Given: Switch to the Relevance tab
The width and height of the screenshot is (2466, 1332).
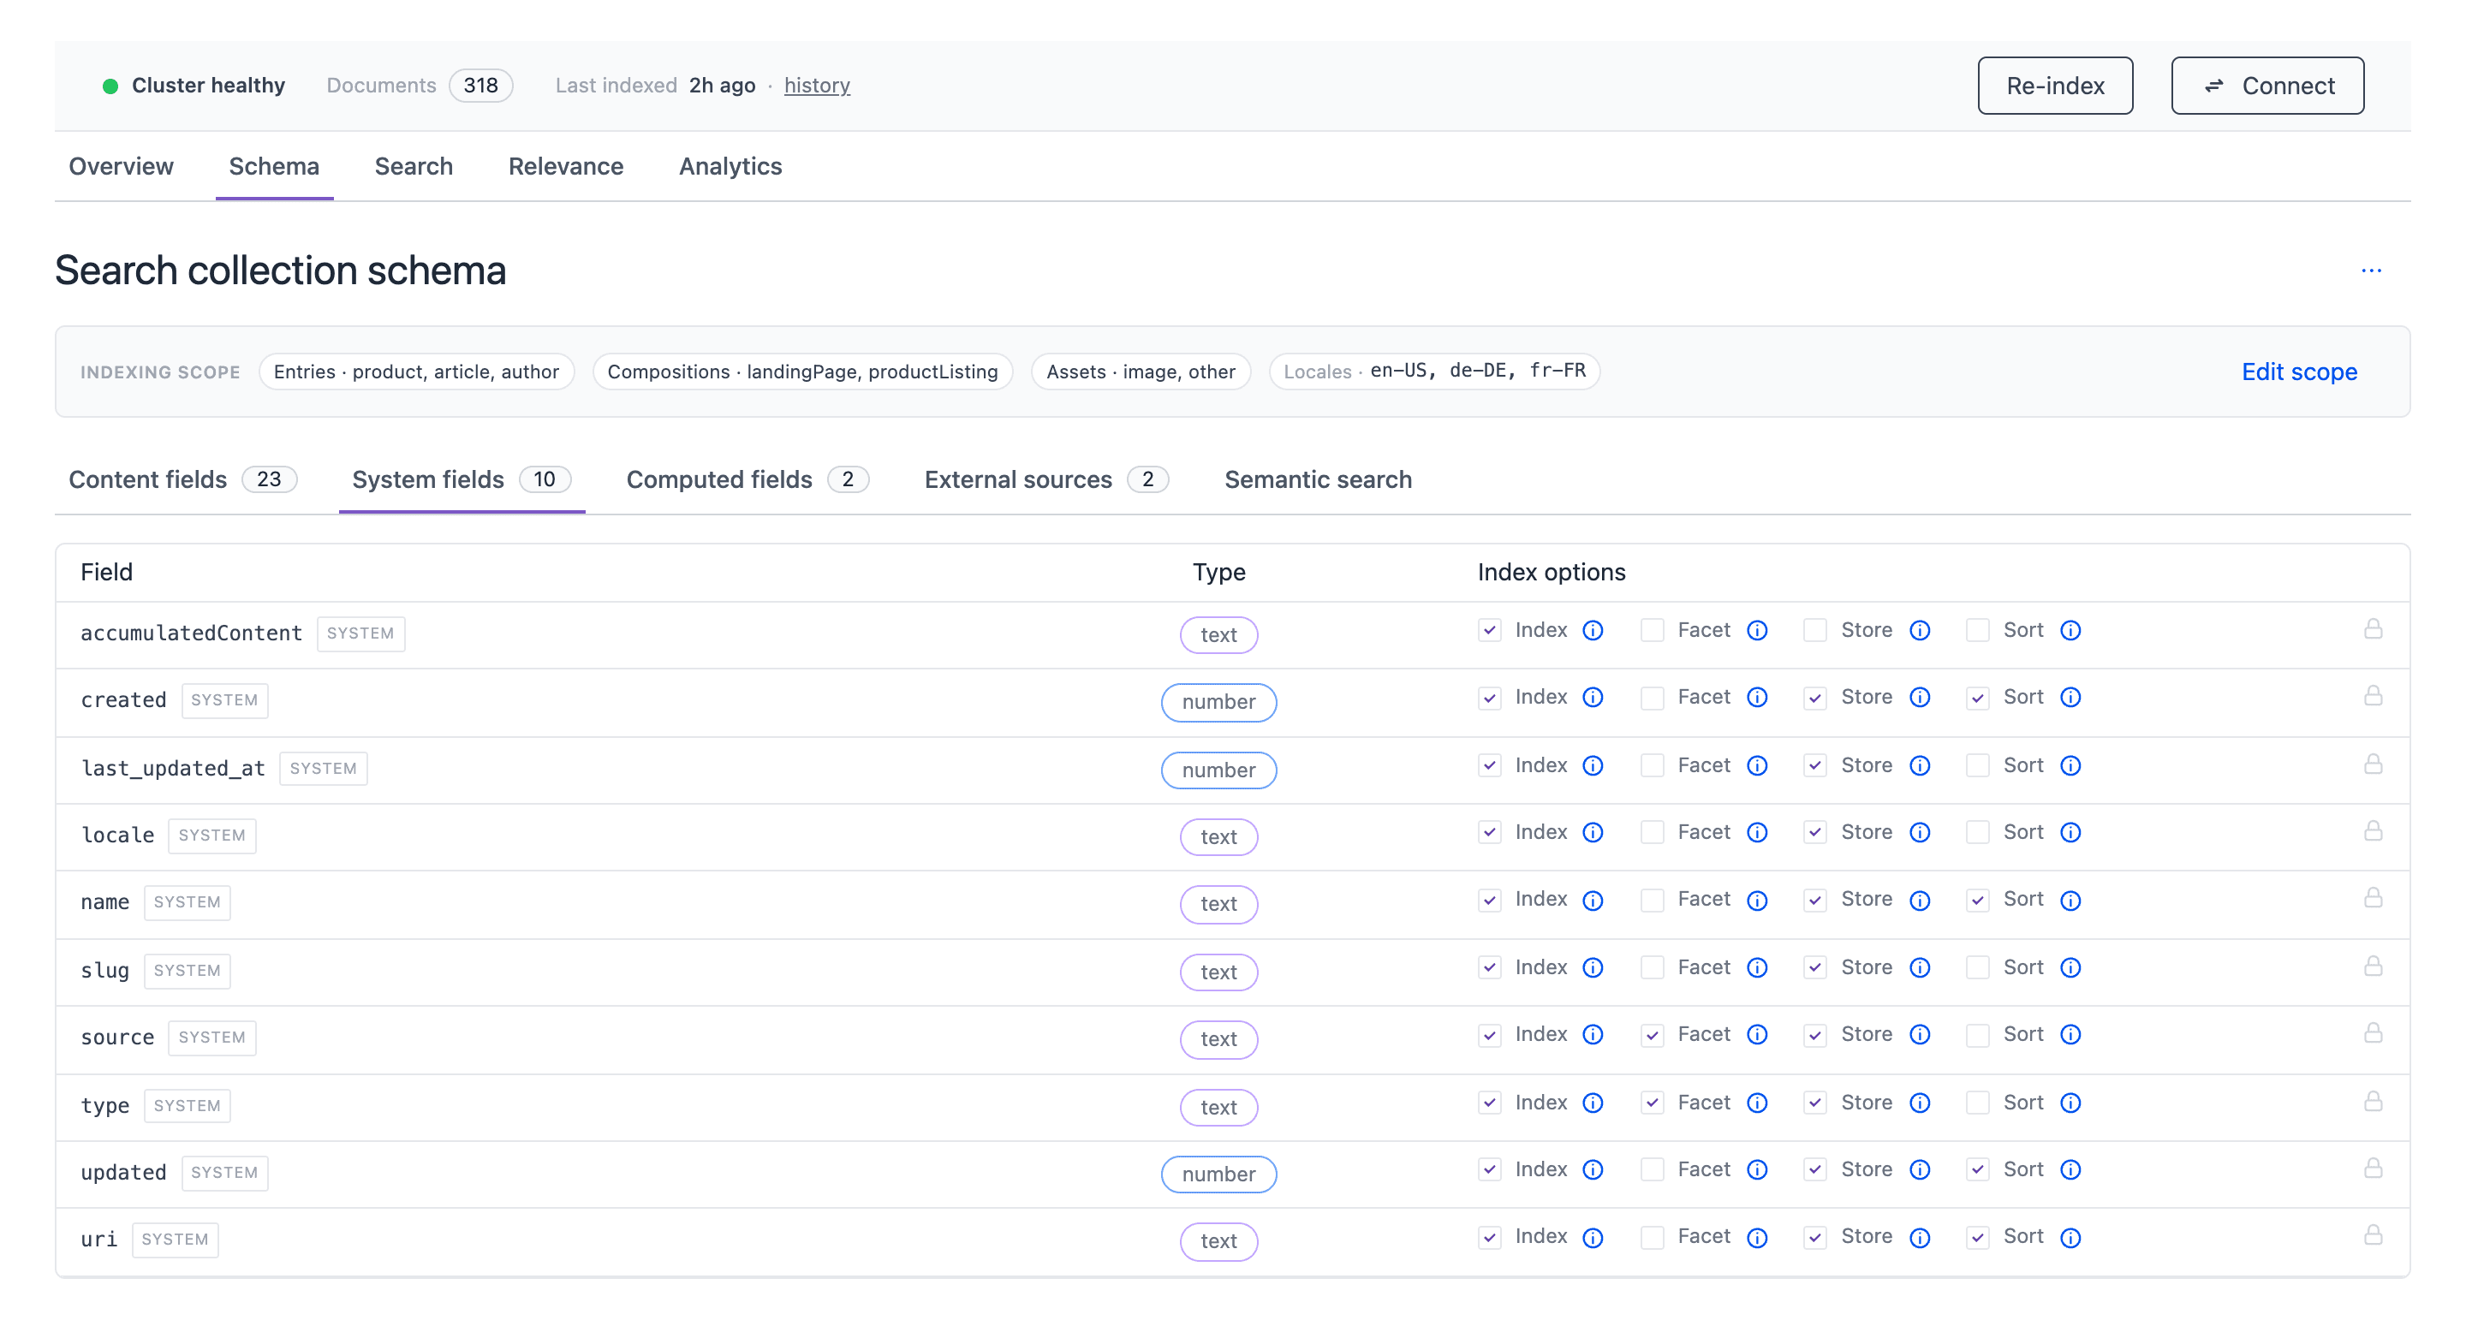Looking at the screenshot, I should (566, 166).
